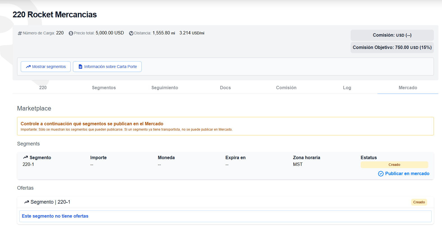Click the Moneda column header

pos(166,158)
